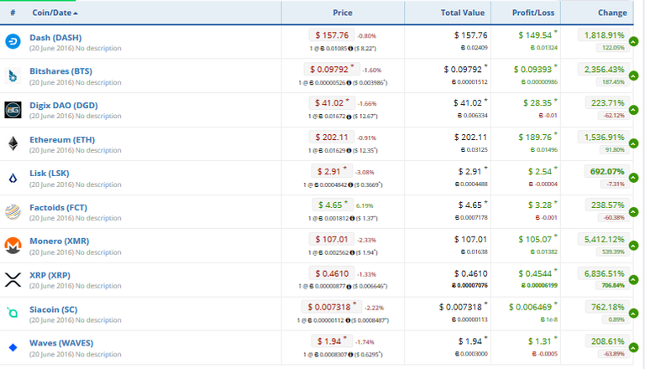Click the $ 2.91 price box for Lisk
The height and width of the screenshot is (369, 645).
coord(332,171)
